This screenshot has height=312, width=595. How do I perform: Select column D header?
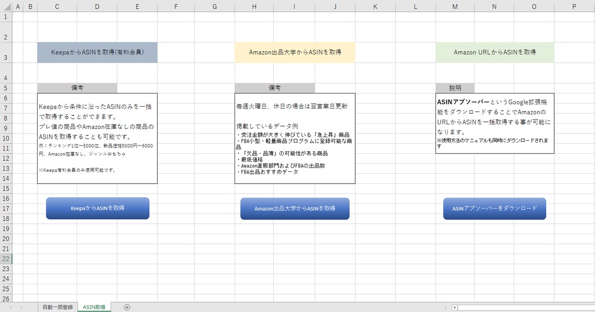[x=97, y=6]
